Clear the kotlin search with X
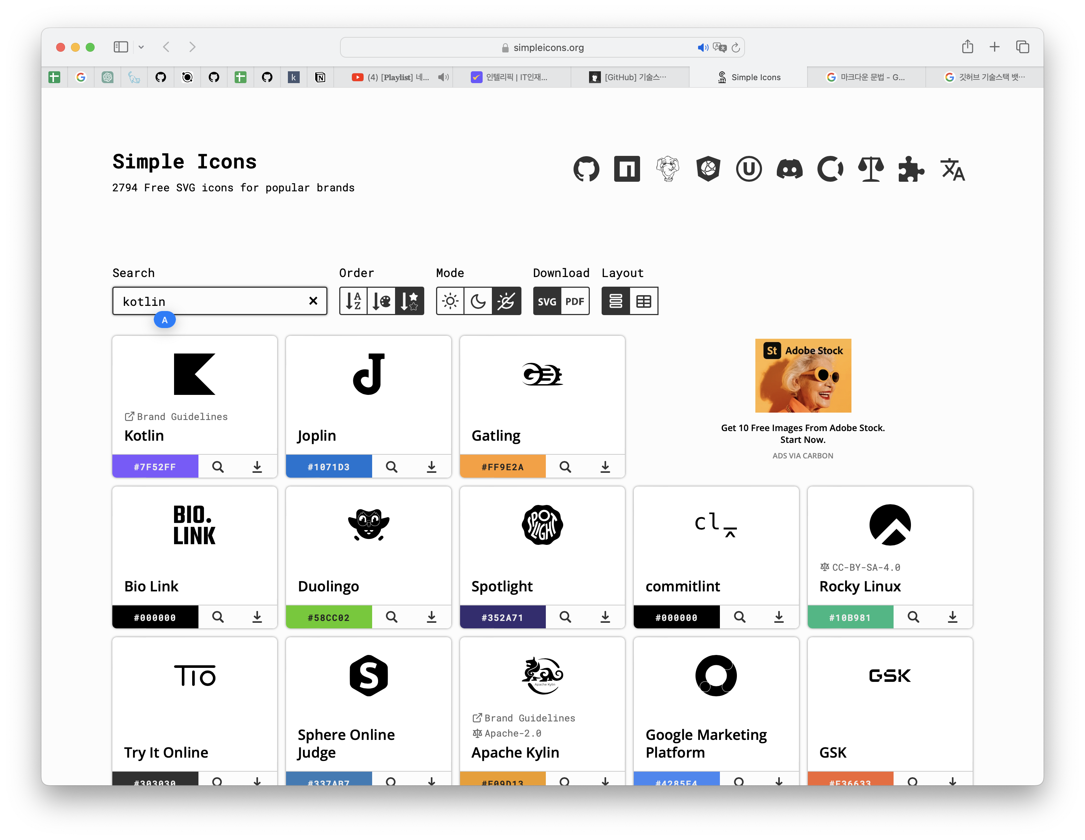Screen dimensions: 1085x840 click(313, 301)
